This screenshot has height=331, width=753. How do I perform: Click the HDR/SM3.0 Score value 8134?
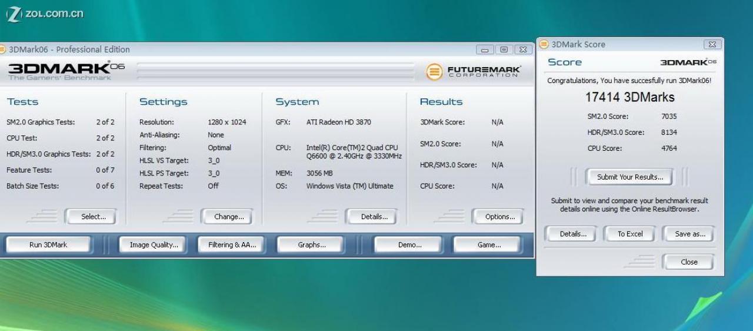tap(669, 133)
